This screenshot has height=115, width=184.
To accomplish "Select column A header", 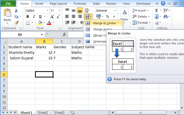I will click(21, 41).
